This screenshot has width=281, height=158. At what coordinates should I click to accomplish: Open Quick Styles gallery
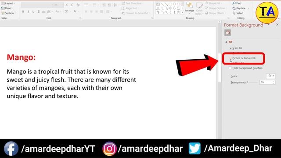coord(199,8)
